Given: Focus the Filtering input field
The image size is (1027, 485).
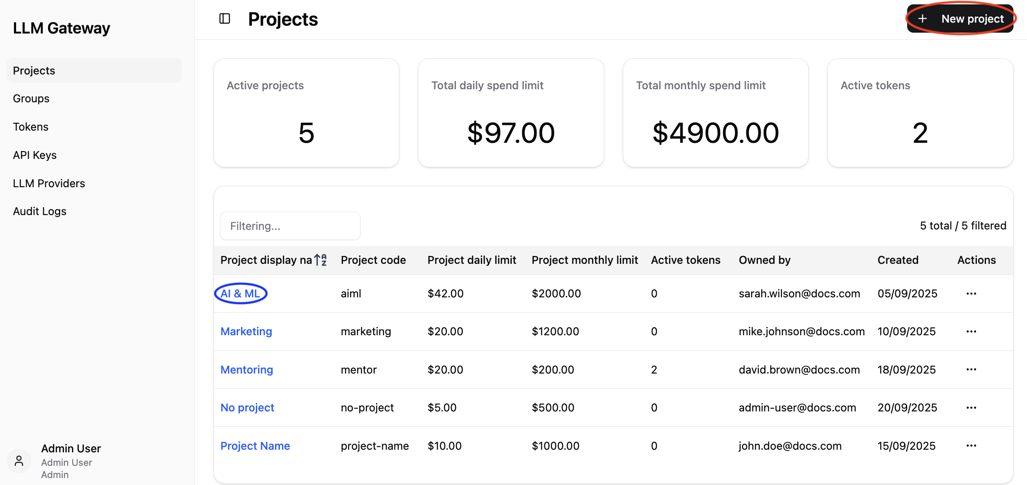Looking at the screenshot, I should click(290, 226).
